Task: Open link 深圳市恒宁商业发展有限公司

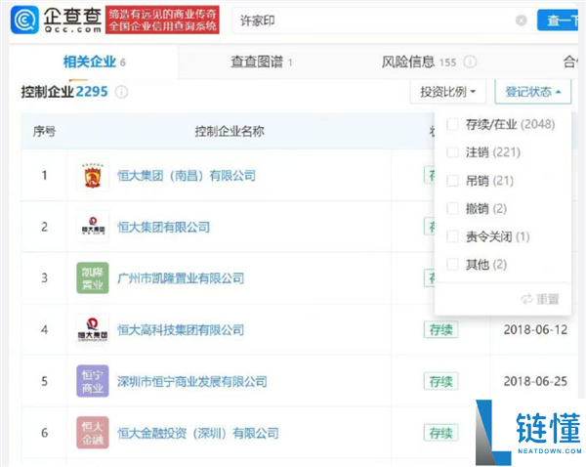Action: click(192, 381)
